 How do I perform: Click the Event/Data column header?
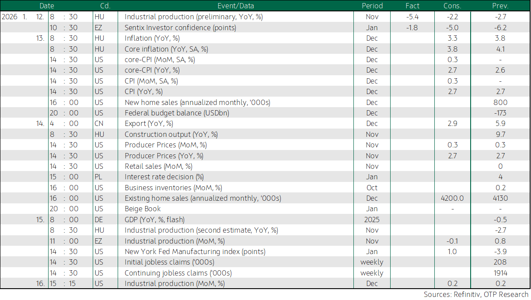[x=235, y=6]
